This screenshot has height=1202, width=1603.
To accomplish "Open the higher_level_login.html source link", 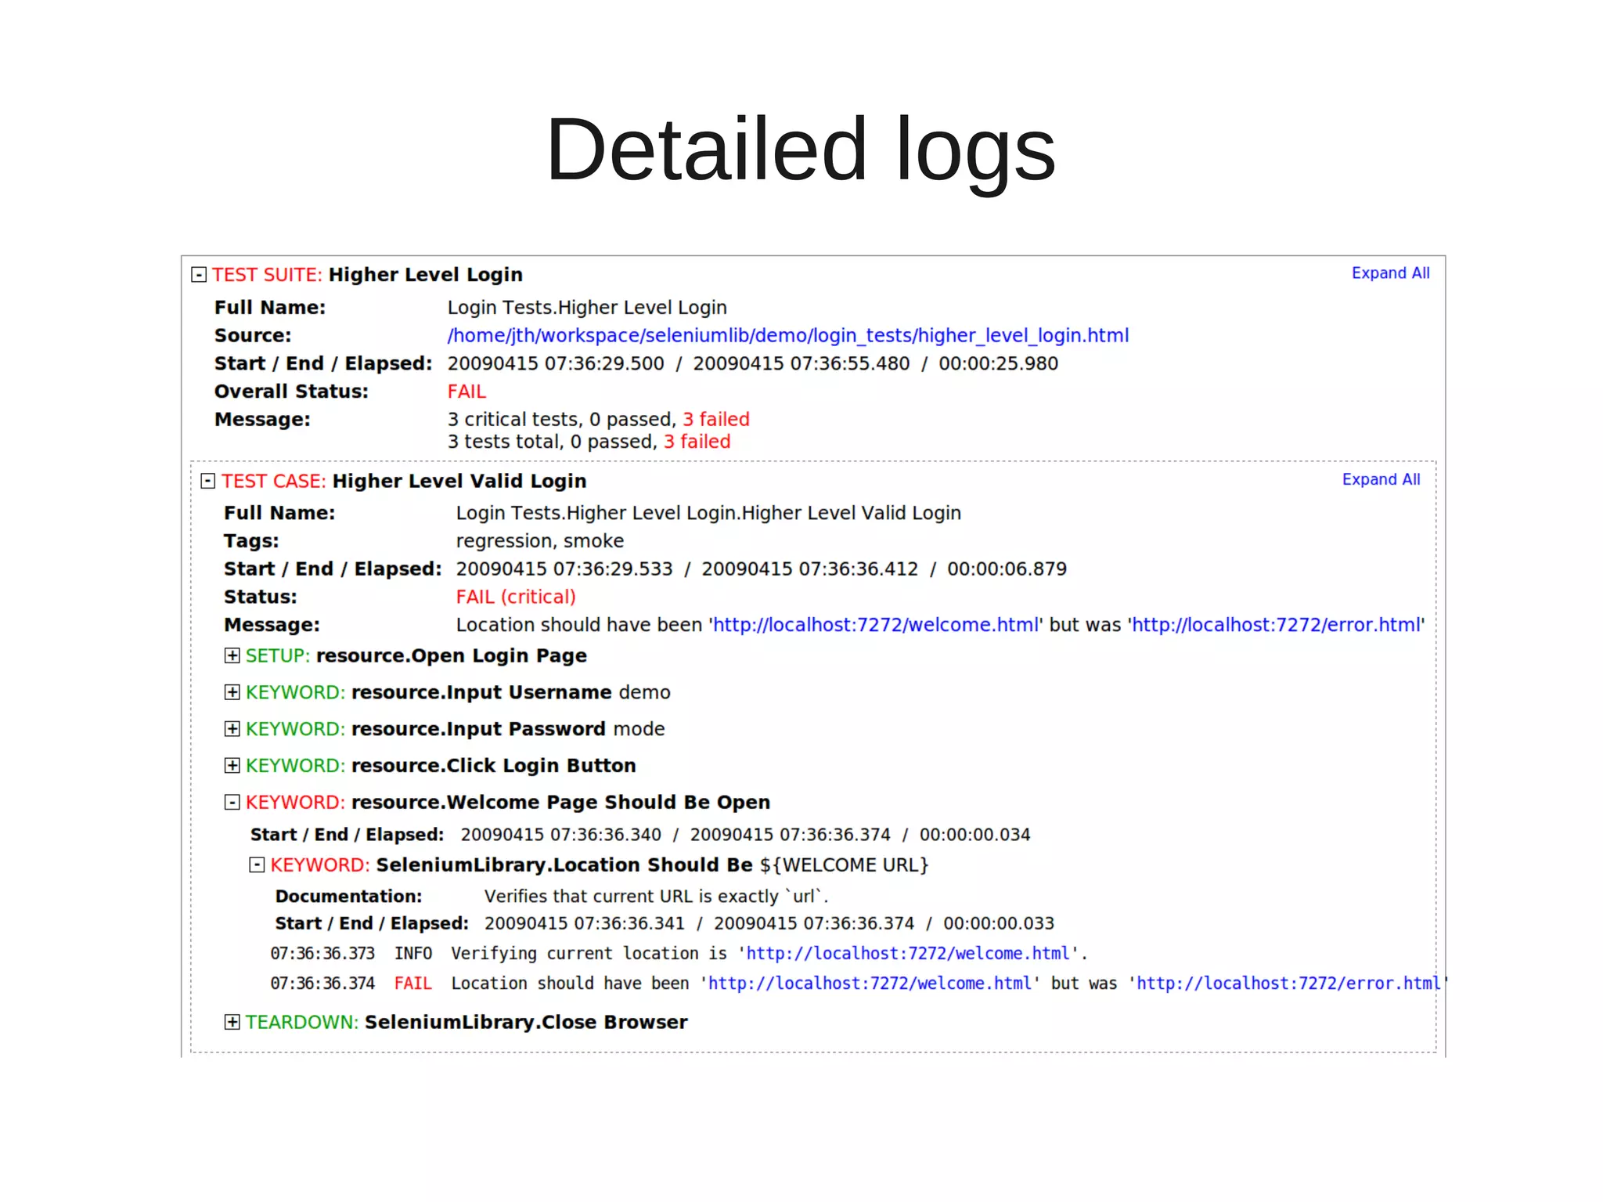I will pos(788,335).
